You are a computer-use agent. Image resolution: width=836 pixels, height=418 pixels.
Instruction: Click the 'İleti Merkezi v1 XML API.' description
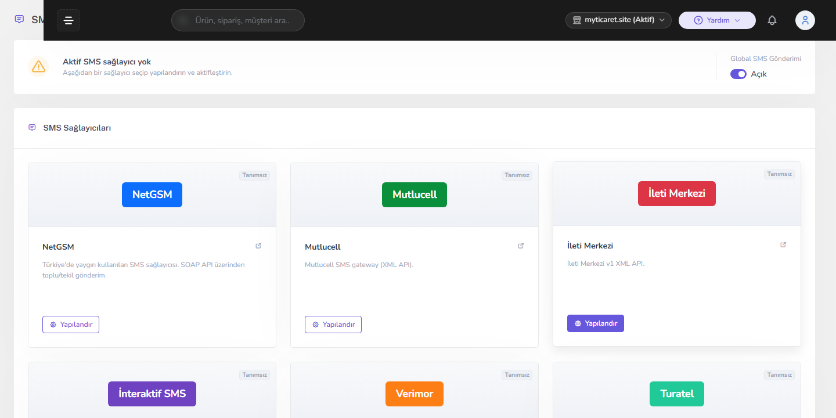pyautogui.click(x=606, y=264)
